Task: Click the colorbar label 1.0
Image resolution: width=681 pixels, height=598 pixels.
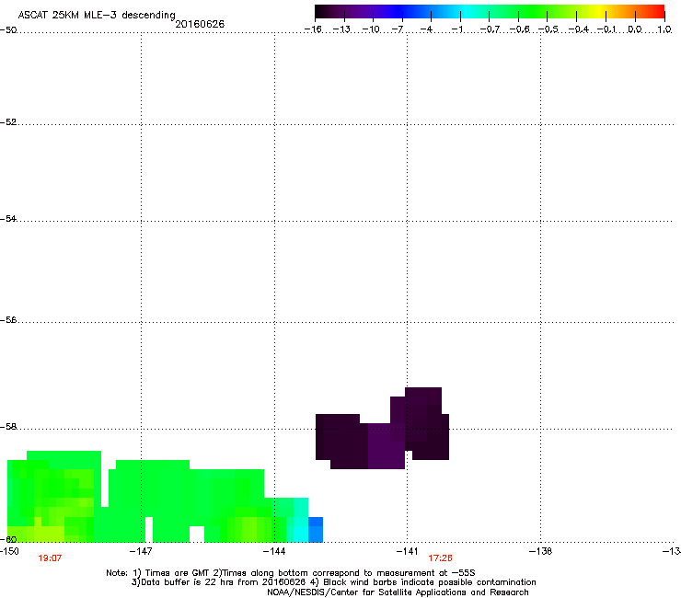Action: [x=664, y=29]
